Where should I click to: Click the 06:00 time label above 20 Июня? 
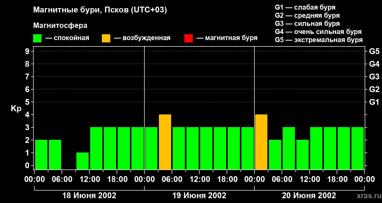pyautogui.click(x=282, y=179)
